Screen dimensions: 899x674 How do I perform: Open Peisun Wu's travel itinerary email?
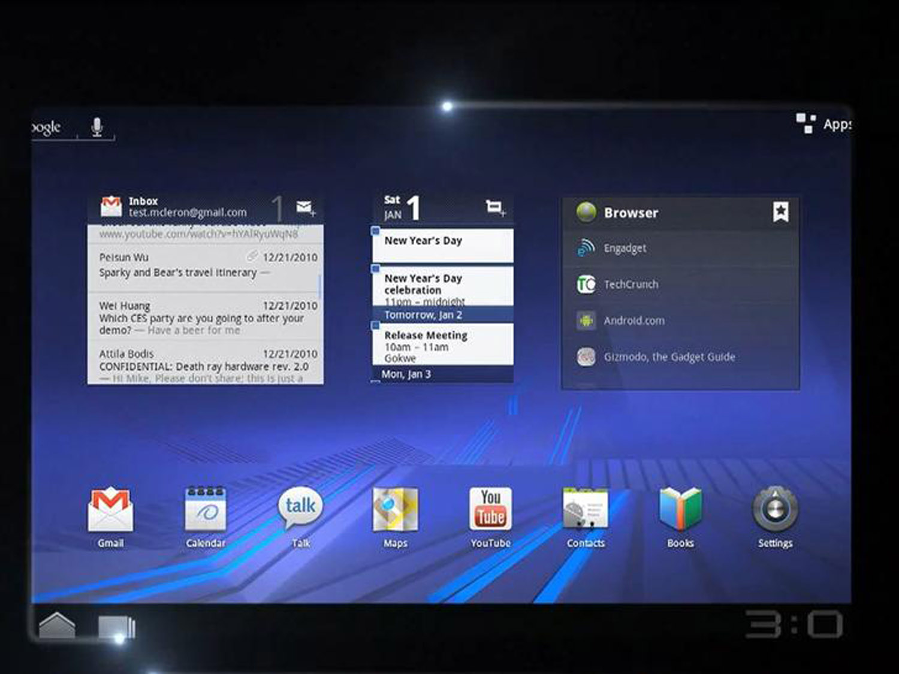pyautogui.click(x=205, y=265)
